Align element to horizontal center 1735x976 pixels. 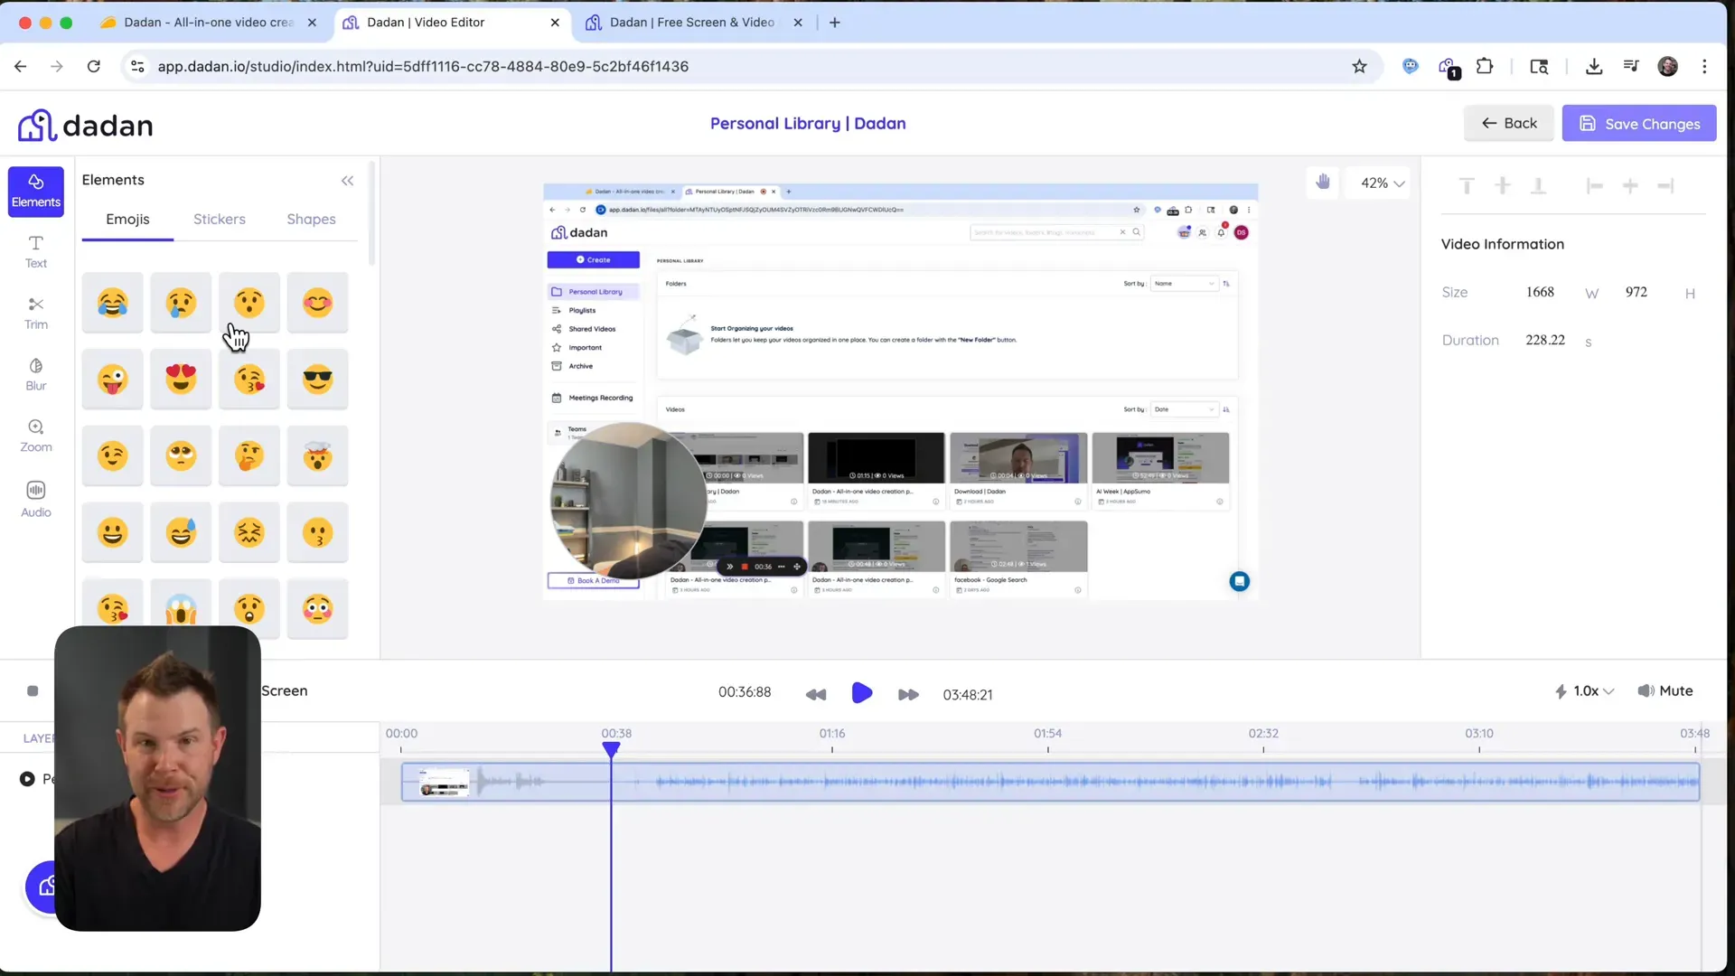click(1630, 186)
